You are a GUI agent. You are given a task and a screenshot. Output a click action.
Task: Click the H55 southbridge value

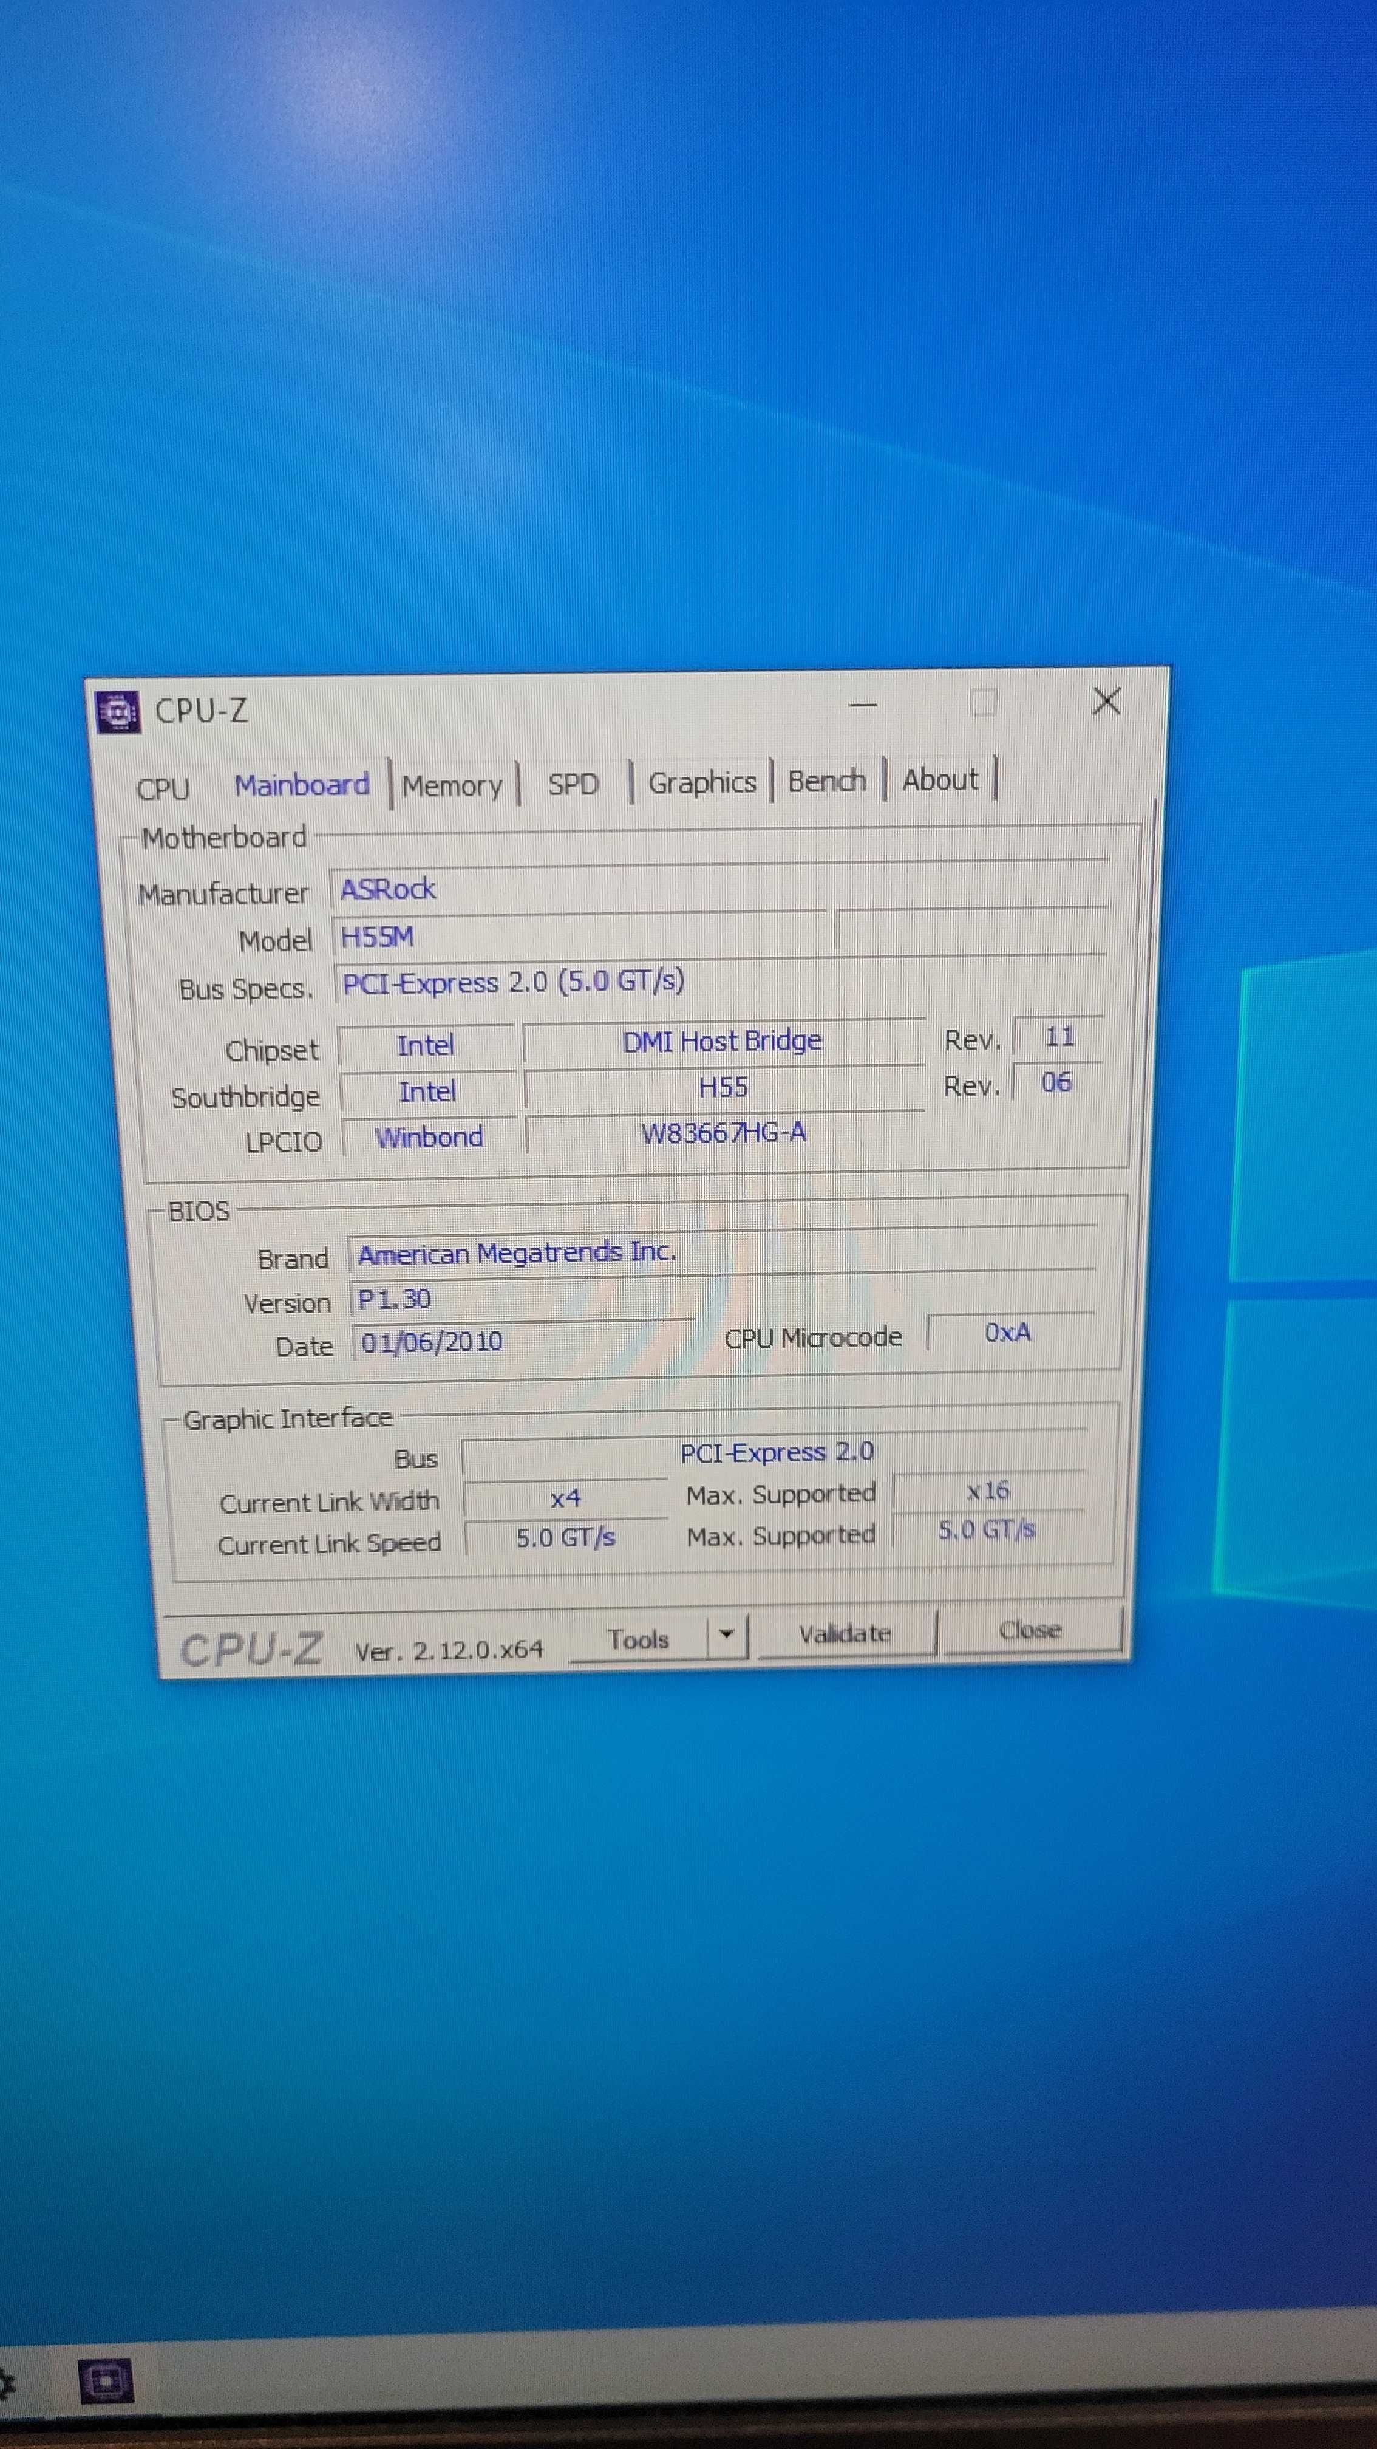(723, 1087)
